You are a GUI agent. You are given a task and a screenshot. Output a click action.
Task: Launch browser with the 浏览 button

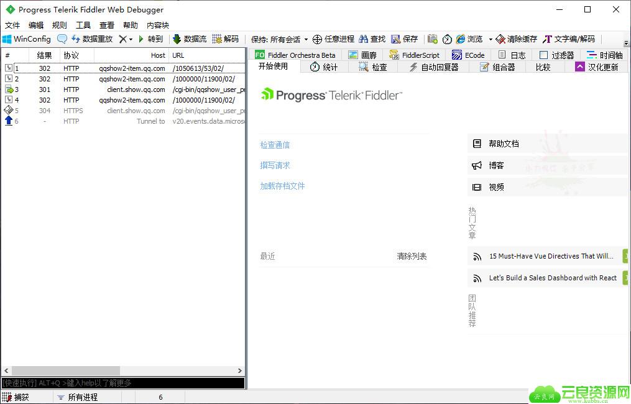[x=469, y=39]
